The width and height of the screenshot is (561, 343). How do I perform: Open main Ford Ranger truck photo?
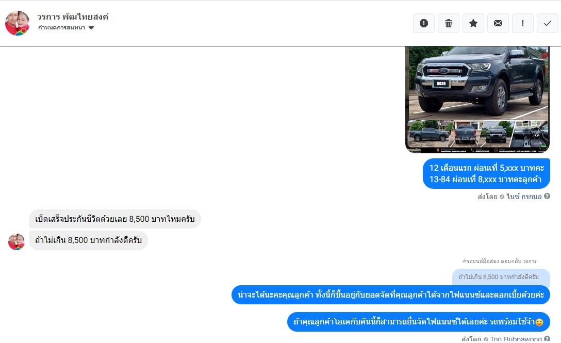tap(477, 83)
